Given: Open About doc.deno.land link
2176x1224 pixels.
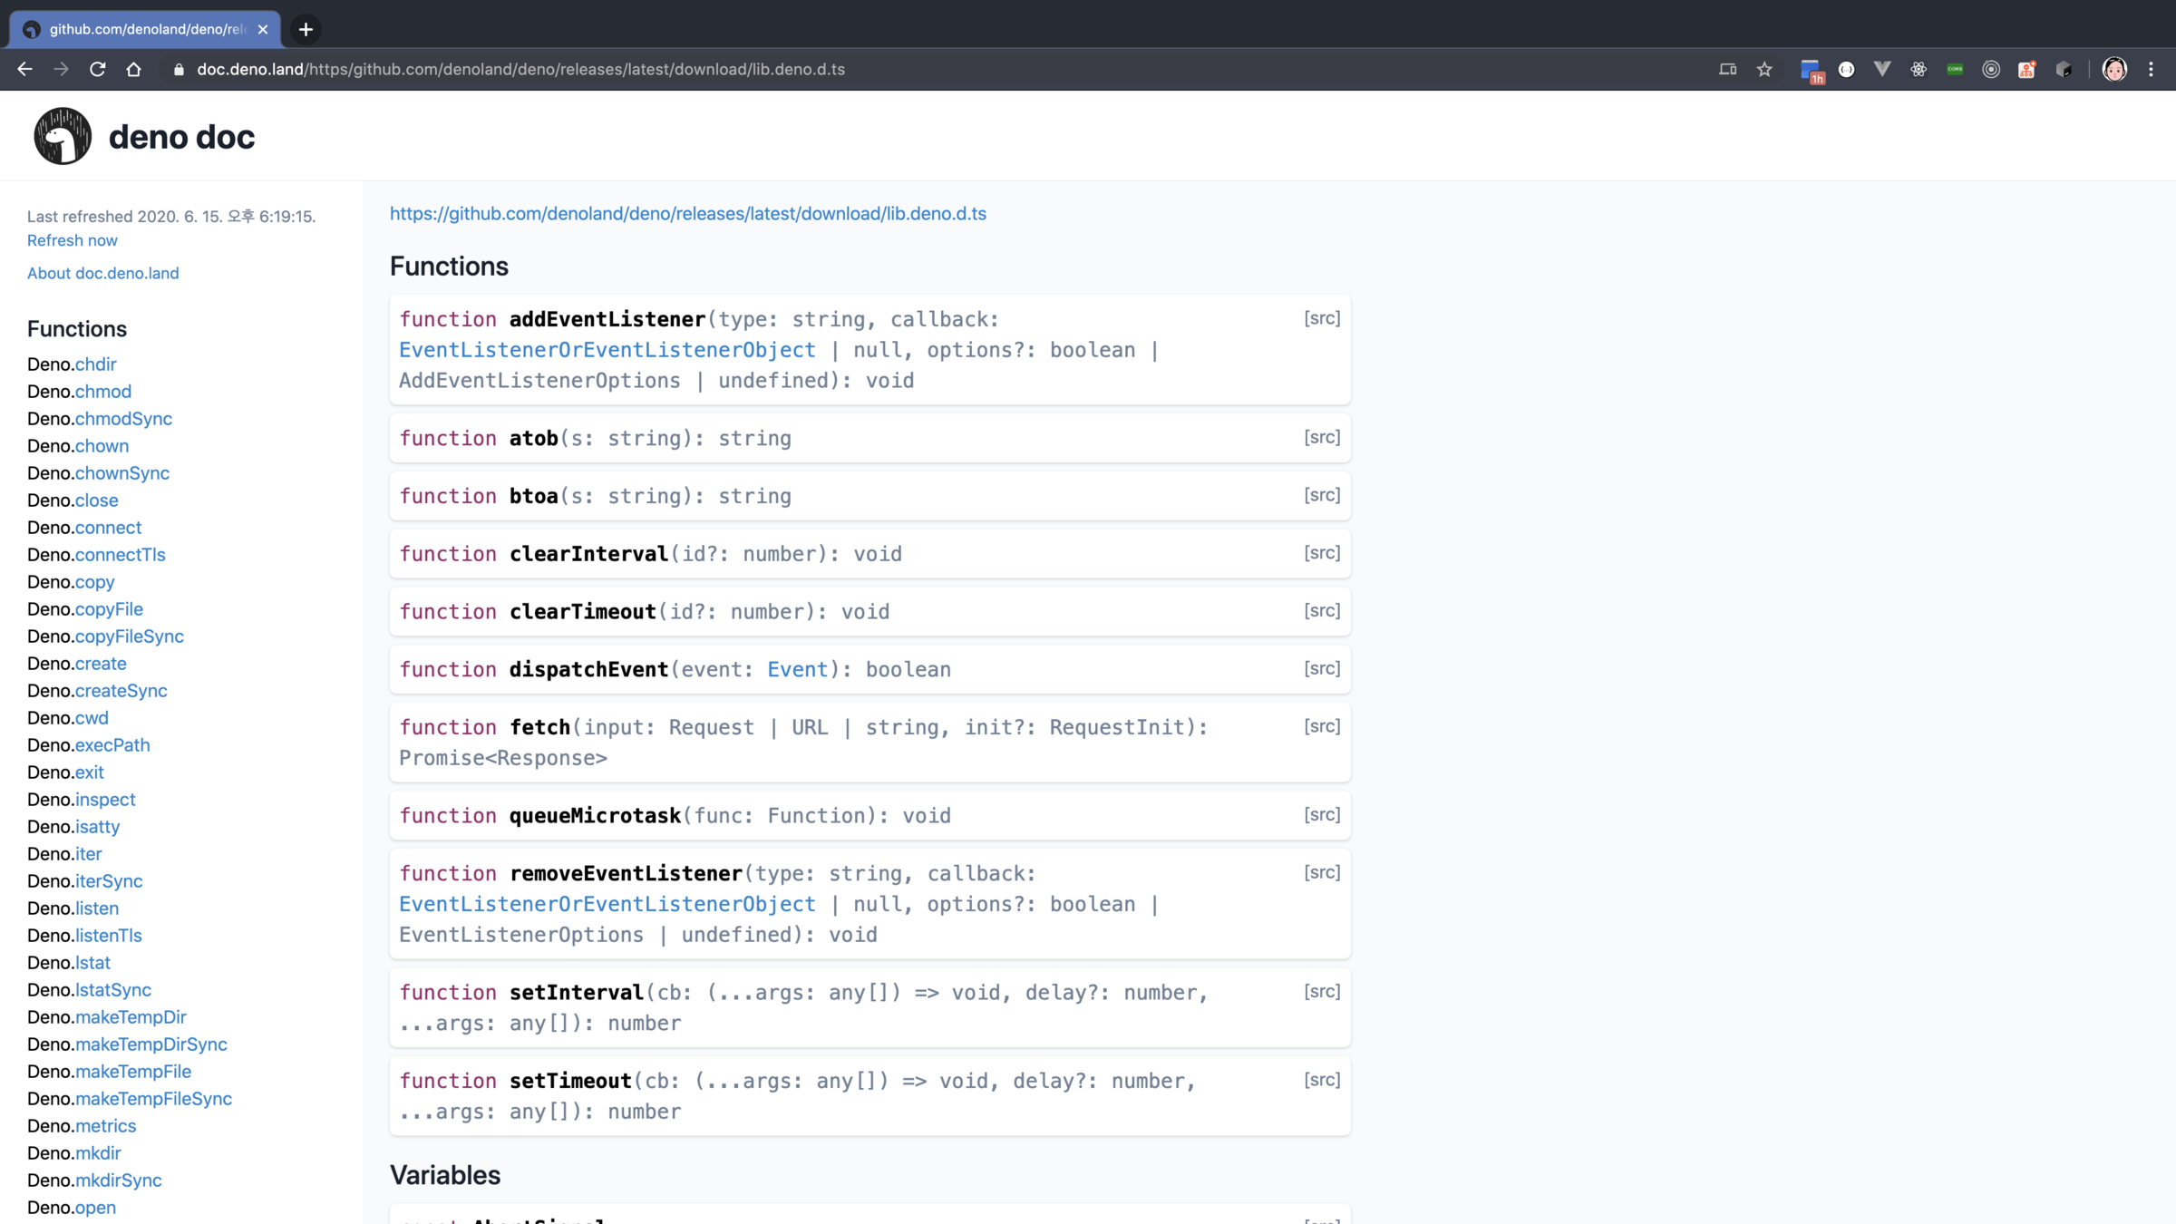Looking at the screenshot, I should click(102, 273).
